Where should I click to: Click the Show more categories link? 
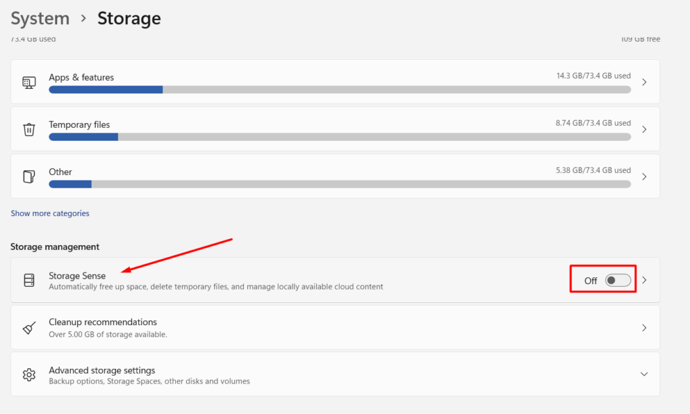coord(50,213)
